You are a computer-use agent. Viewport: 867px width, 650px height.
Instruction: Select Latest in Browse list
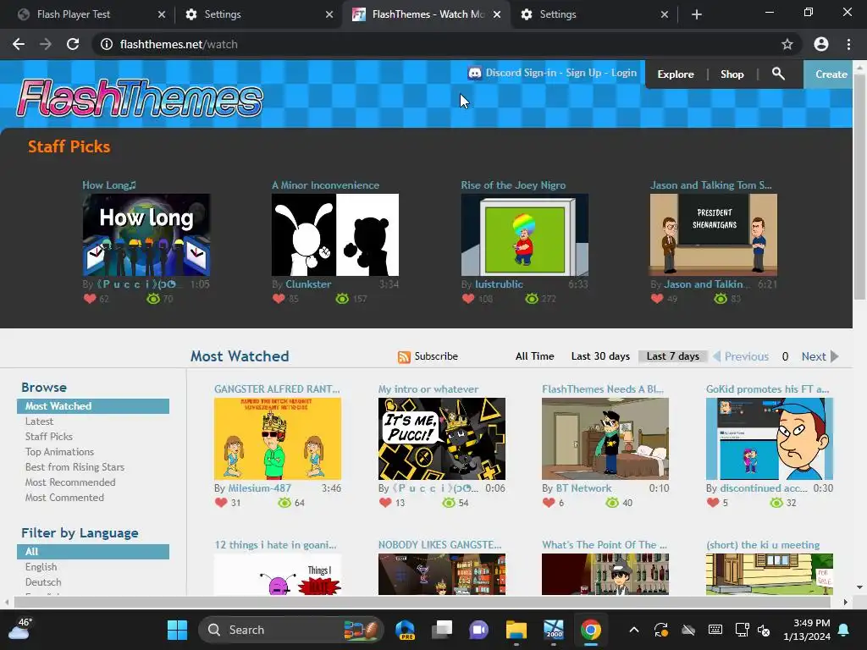pos(39,421)
